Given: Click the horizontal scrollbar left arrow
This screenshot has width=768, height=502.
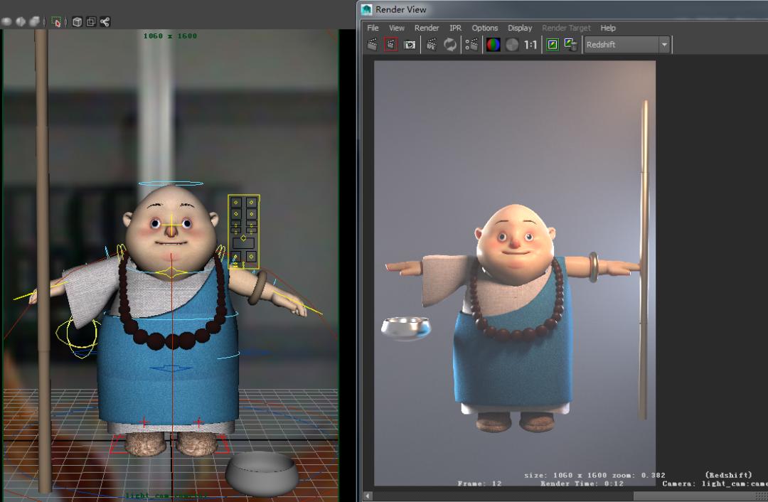Looking at the screenshot, I should 368,496.
